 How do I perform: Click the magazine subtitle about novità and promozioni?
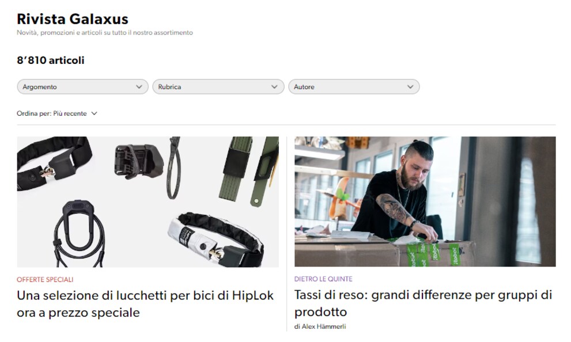[105, 33]
